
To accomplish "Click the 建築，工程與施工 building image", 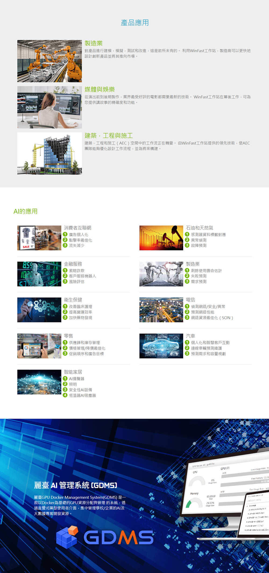I will (x=49, y=154).
